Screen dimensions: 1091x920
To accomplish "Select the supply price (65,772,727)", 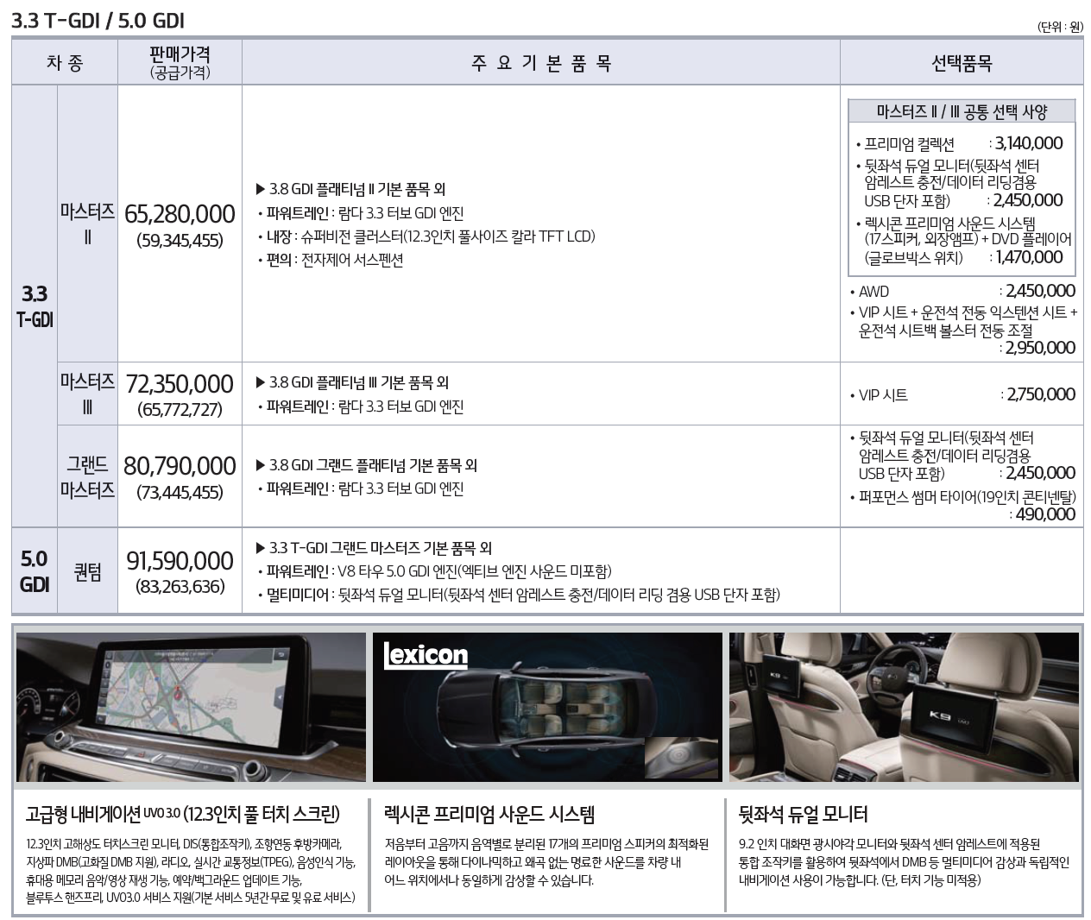I will pos(180,409).
